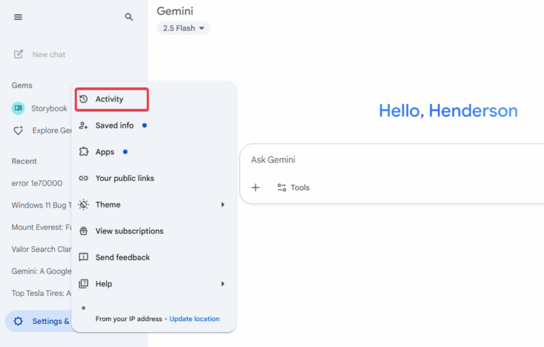
Task: Open the hamburger main menu
Action: tap(18, 17)
